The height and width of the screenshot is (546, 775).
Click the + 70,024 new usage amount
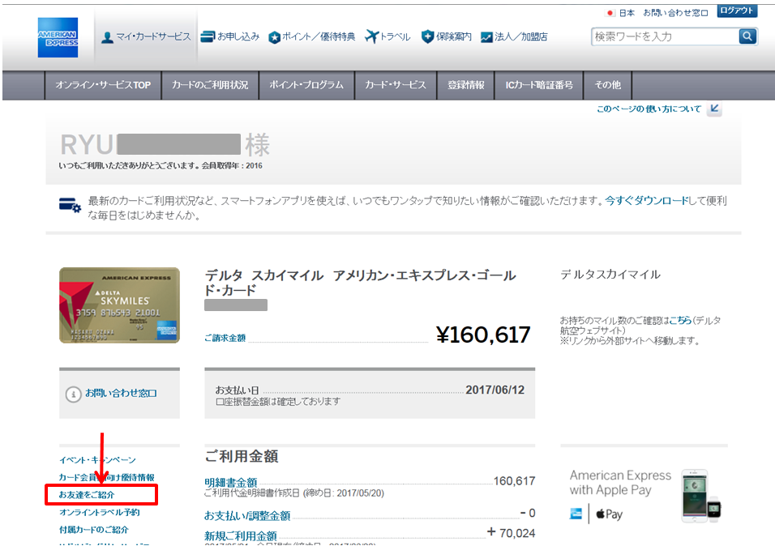coord(511,533)
